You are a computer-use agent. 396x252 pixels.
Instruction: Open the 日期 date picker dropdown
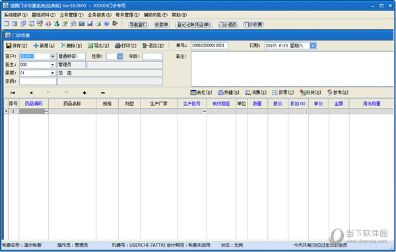pyautogui.click(x=313, y=45)
